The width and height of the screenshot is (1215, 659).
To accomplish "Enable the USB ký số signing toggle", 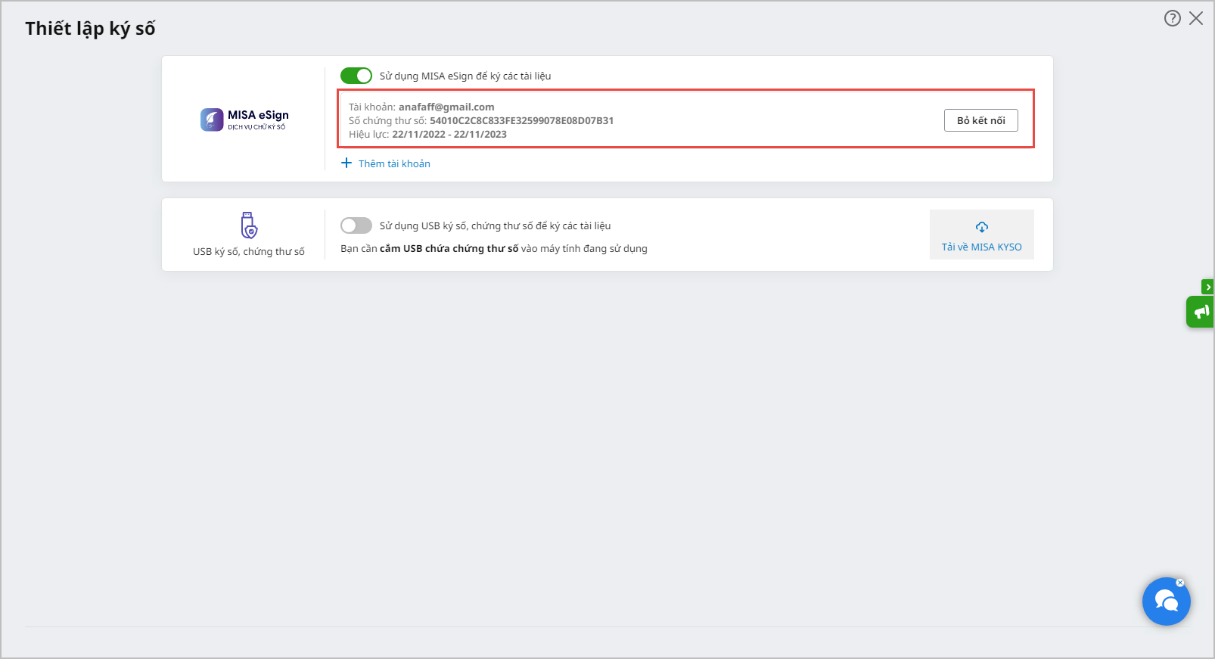I will pyautogui.click(x=356, y=225).
